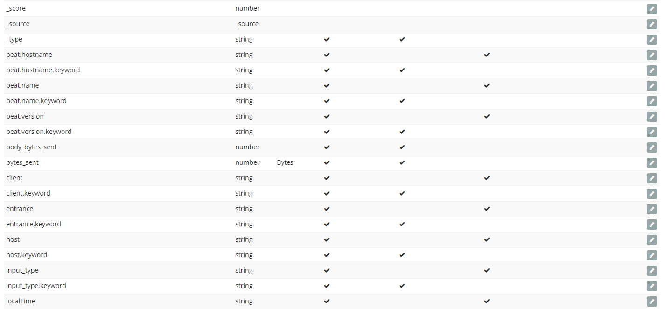The height and width of the screenshot is (309, 666).
Task: Edit the localTime field
Action: (652, 302)
